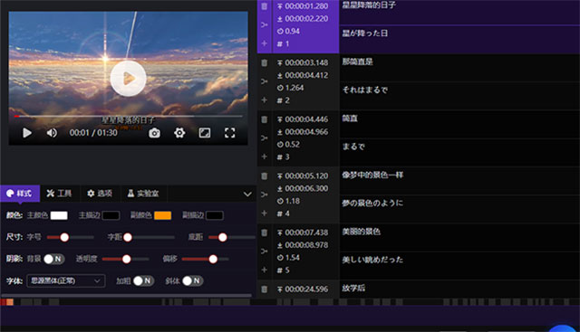Enter fullscreen mode in video player
The image size is (580, 332).
click(229, 133)
